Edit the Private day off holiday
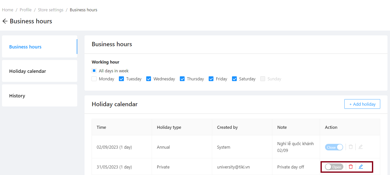The width and height of the screenshot is (390, 175). (361, 167)
